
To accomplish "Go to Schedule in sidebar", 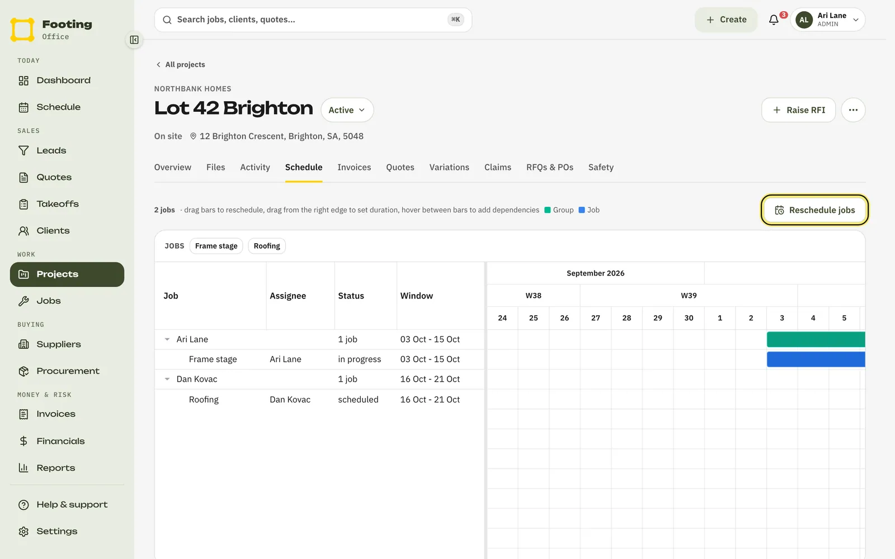I will click(x=67, y=107).
